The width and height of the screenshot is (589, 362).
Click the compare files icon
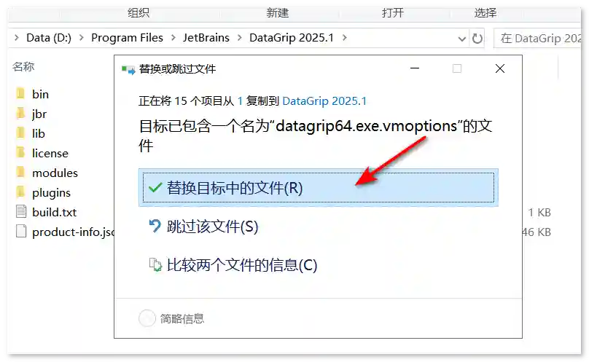(x=155, y=264)
